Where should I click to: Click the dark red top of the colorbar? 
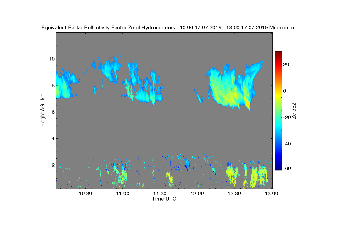pyautogui.click(x=278, y=53)
